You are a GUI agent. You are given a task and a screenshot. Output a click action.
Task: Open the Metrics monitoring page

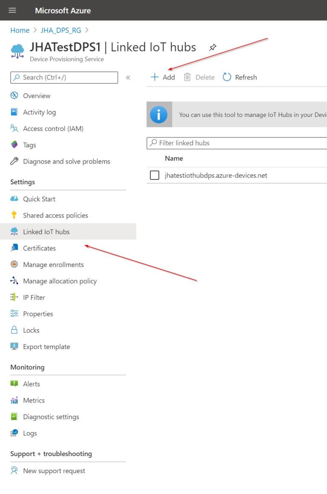pyautogui.click(x=34, y=400)
